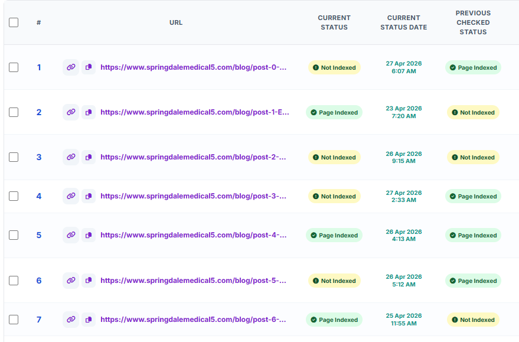519x342 pixels.
Task: Check the checkbox for row 4
Action: point(14,196)
